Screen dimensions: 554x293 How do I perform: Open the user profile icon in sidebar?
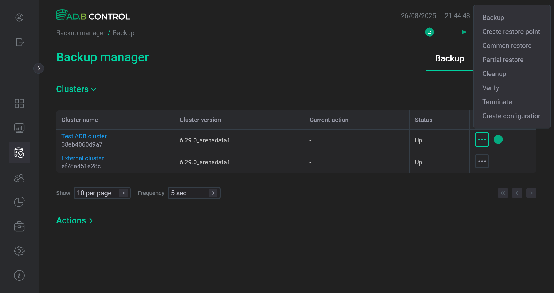19,18
